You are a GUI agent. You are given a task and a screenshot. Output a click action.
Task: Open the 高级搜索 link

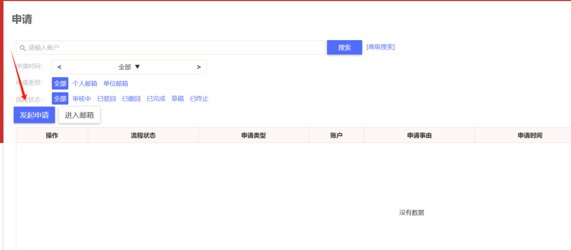tap(381, 47)
